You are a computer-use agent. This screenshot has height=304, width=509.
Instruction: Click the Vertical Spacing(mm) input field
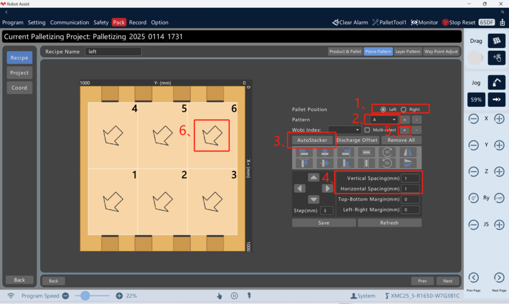[410, 178]
